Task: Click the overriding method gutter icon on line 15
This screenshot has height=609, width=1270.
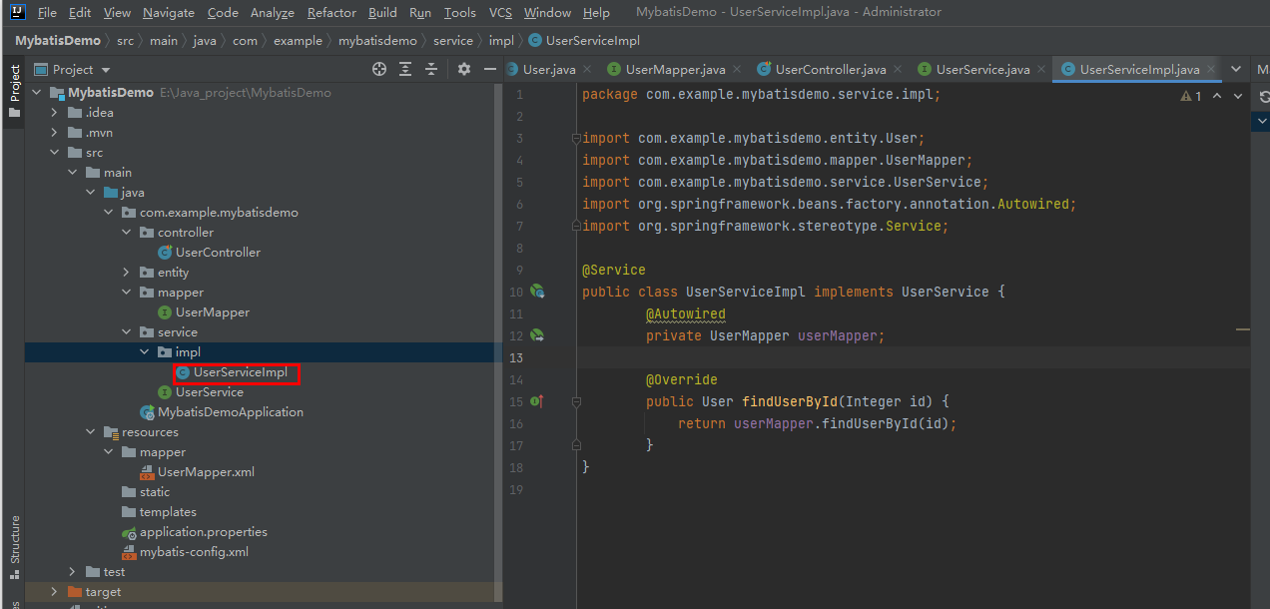Action: tap(536, 401)
